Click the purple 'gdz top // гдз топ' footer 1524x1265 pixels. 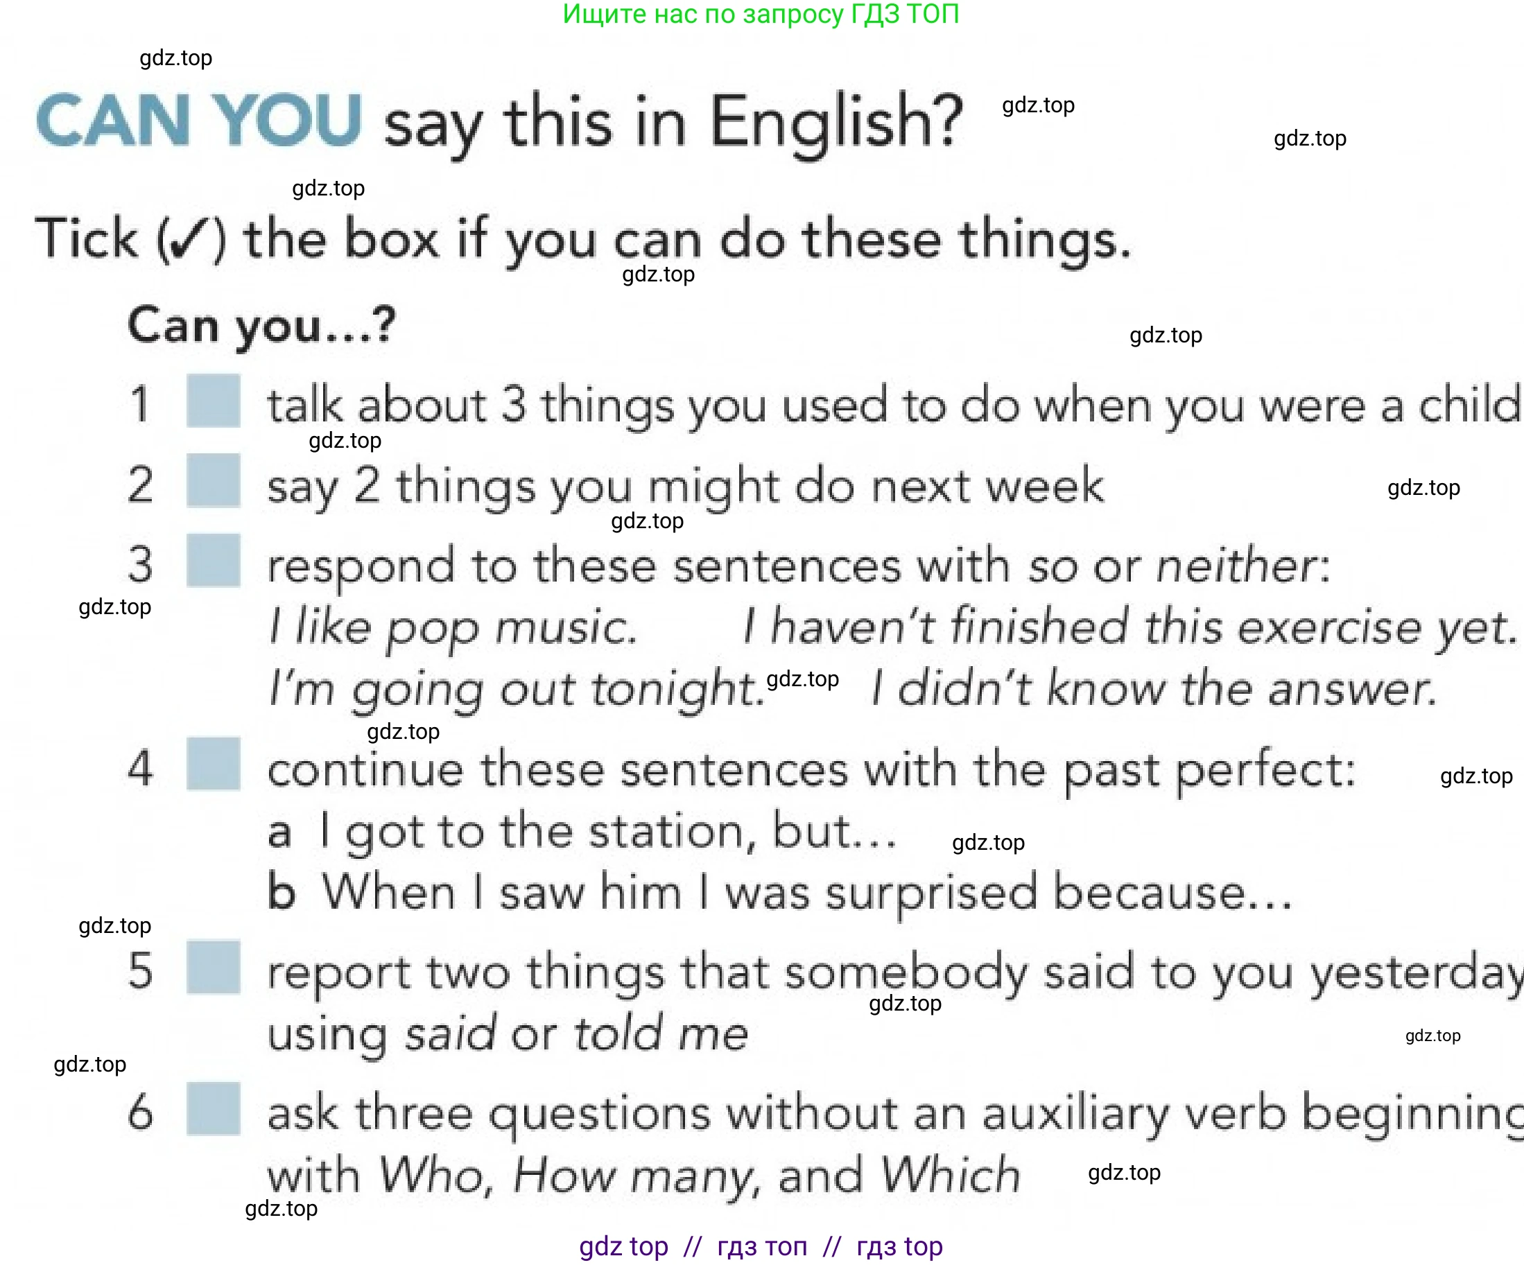(x=761, y=1246)
